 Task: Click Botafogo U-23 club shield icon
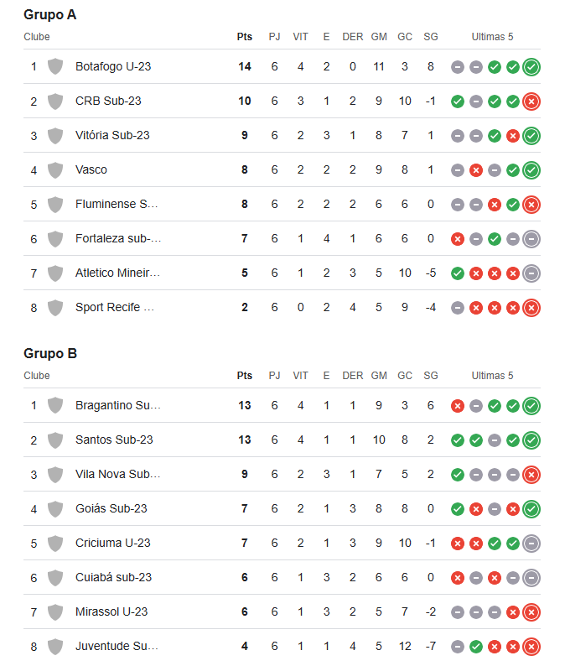[x=55, y=67]
